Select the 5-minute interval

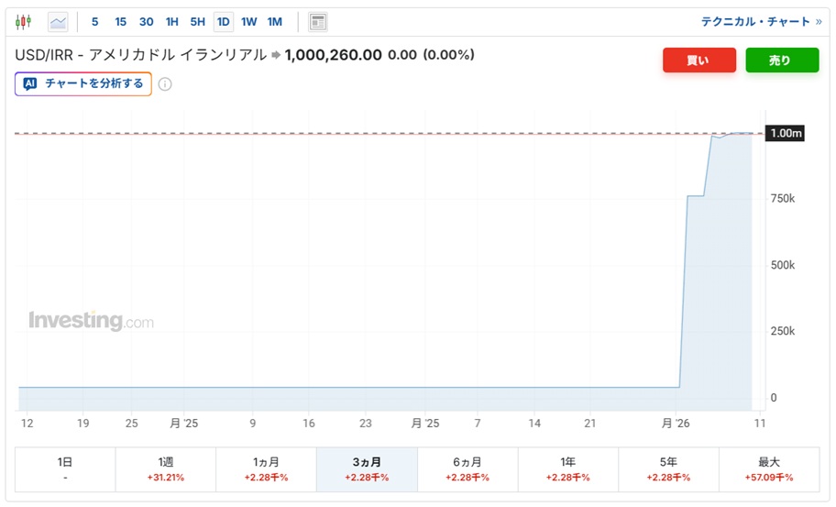pos(95,21)
